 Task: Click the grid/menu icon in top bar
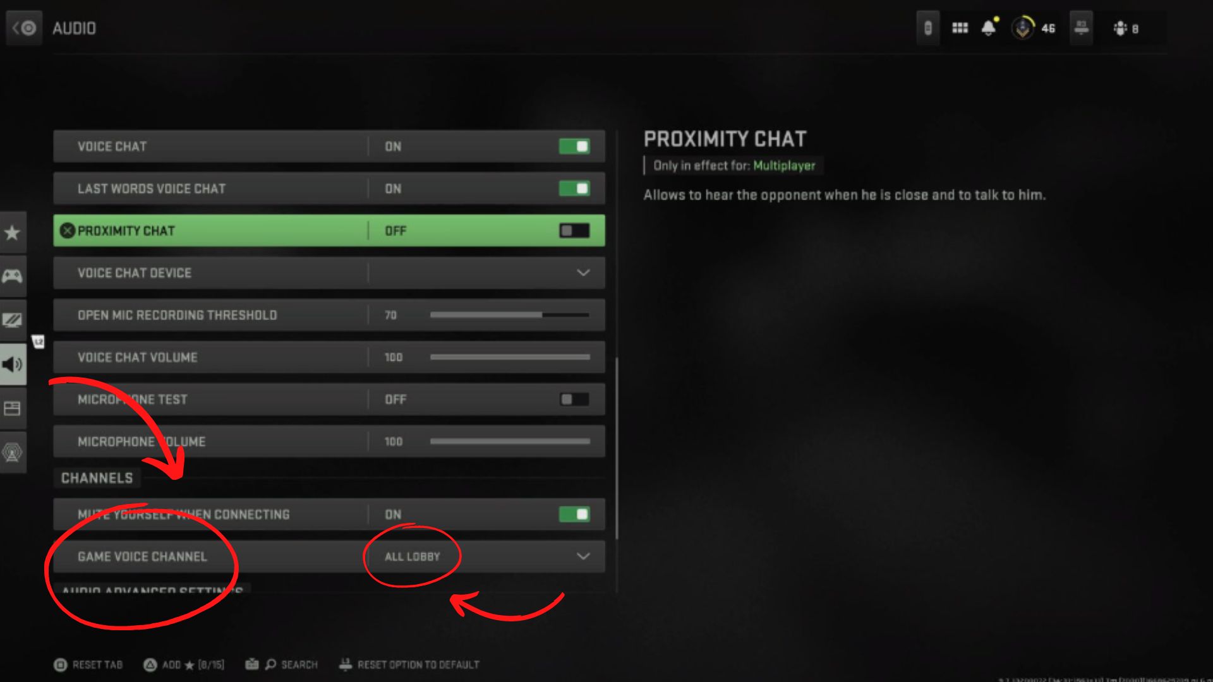[959, 28]
